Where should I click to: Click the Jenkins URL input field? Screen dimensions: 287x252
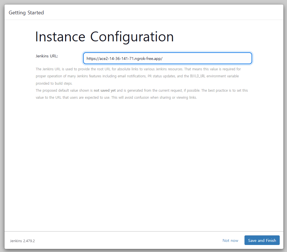(168, 58)
